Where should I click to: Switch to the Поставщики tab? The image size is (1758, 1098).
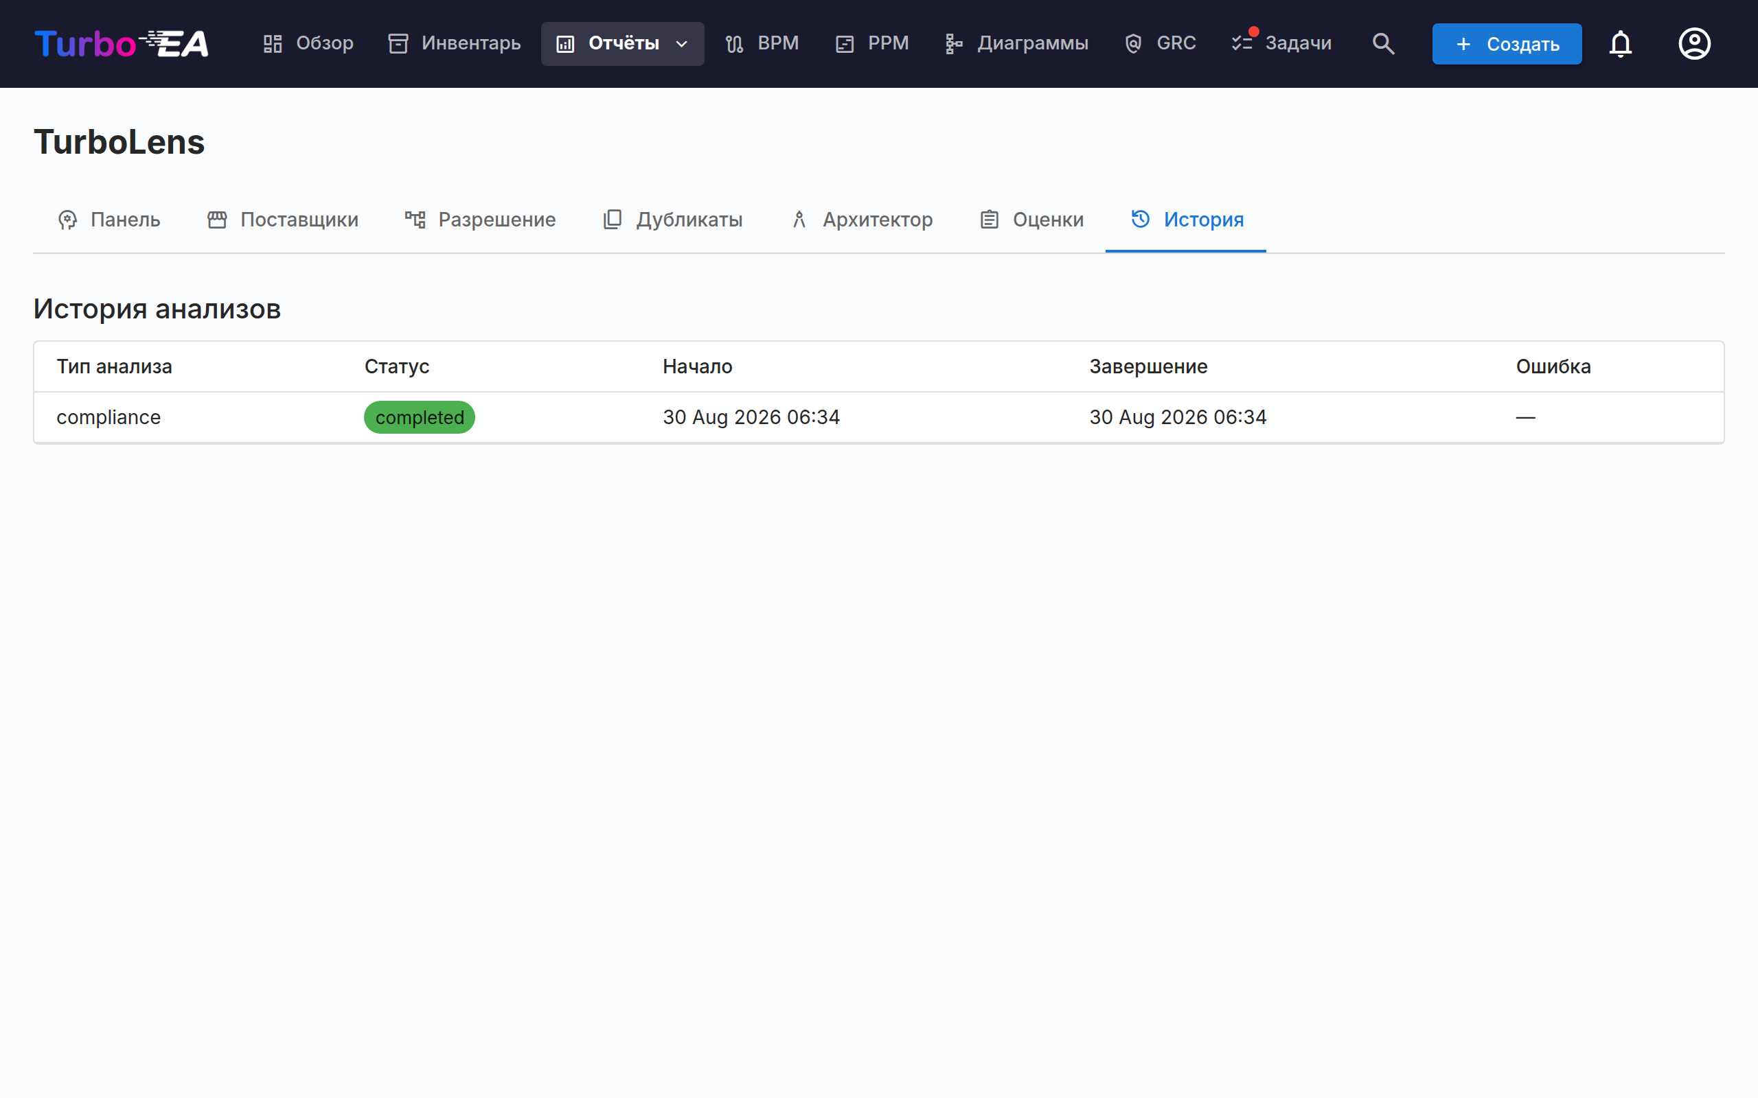(283, 220)
